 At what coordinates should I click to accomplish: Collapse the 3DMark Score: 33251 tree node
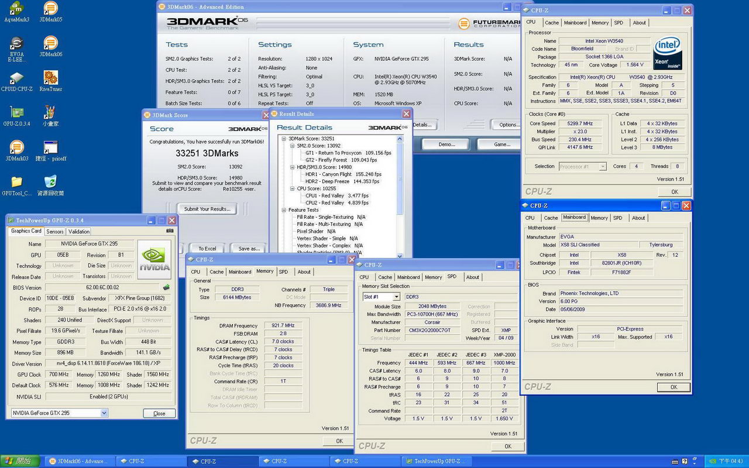pos(284,139)
